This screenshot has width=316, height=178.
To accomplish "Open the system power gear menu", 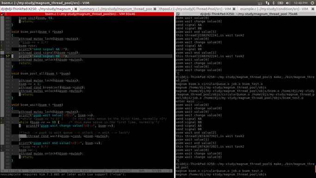I will (312, 3).
